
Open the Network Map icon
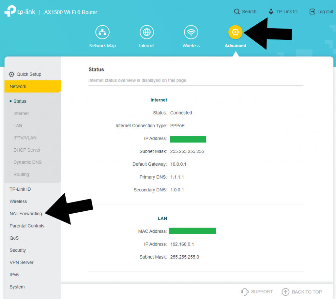point(102,32)
